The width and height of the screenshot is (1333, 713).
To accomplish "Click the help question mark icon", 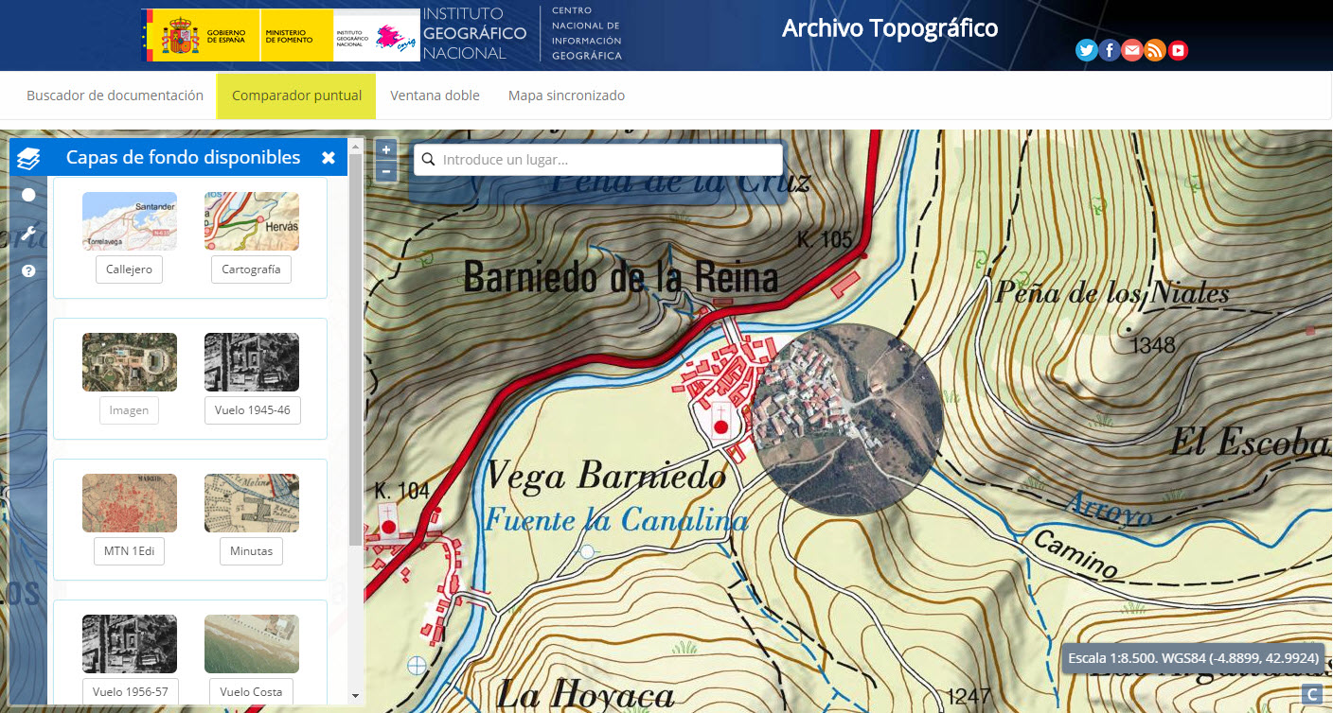I will 28,270.
